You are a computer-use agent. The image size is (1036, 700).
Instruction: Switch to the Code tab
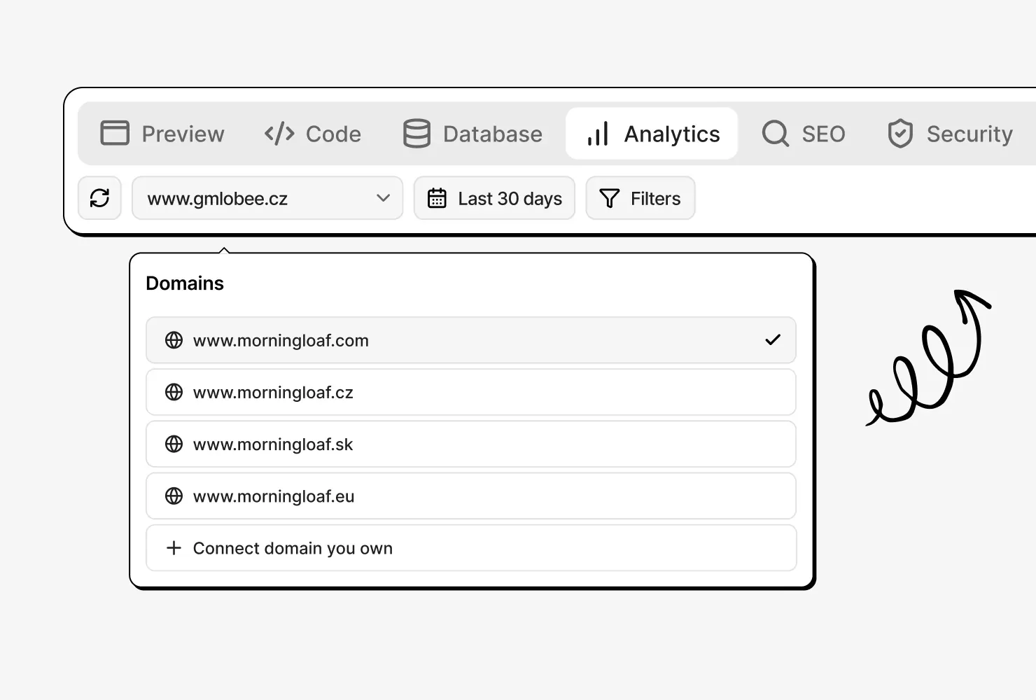313,134
